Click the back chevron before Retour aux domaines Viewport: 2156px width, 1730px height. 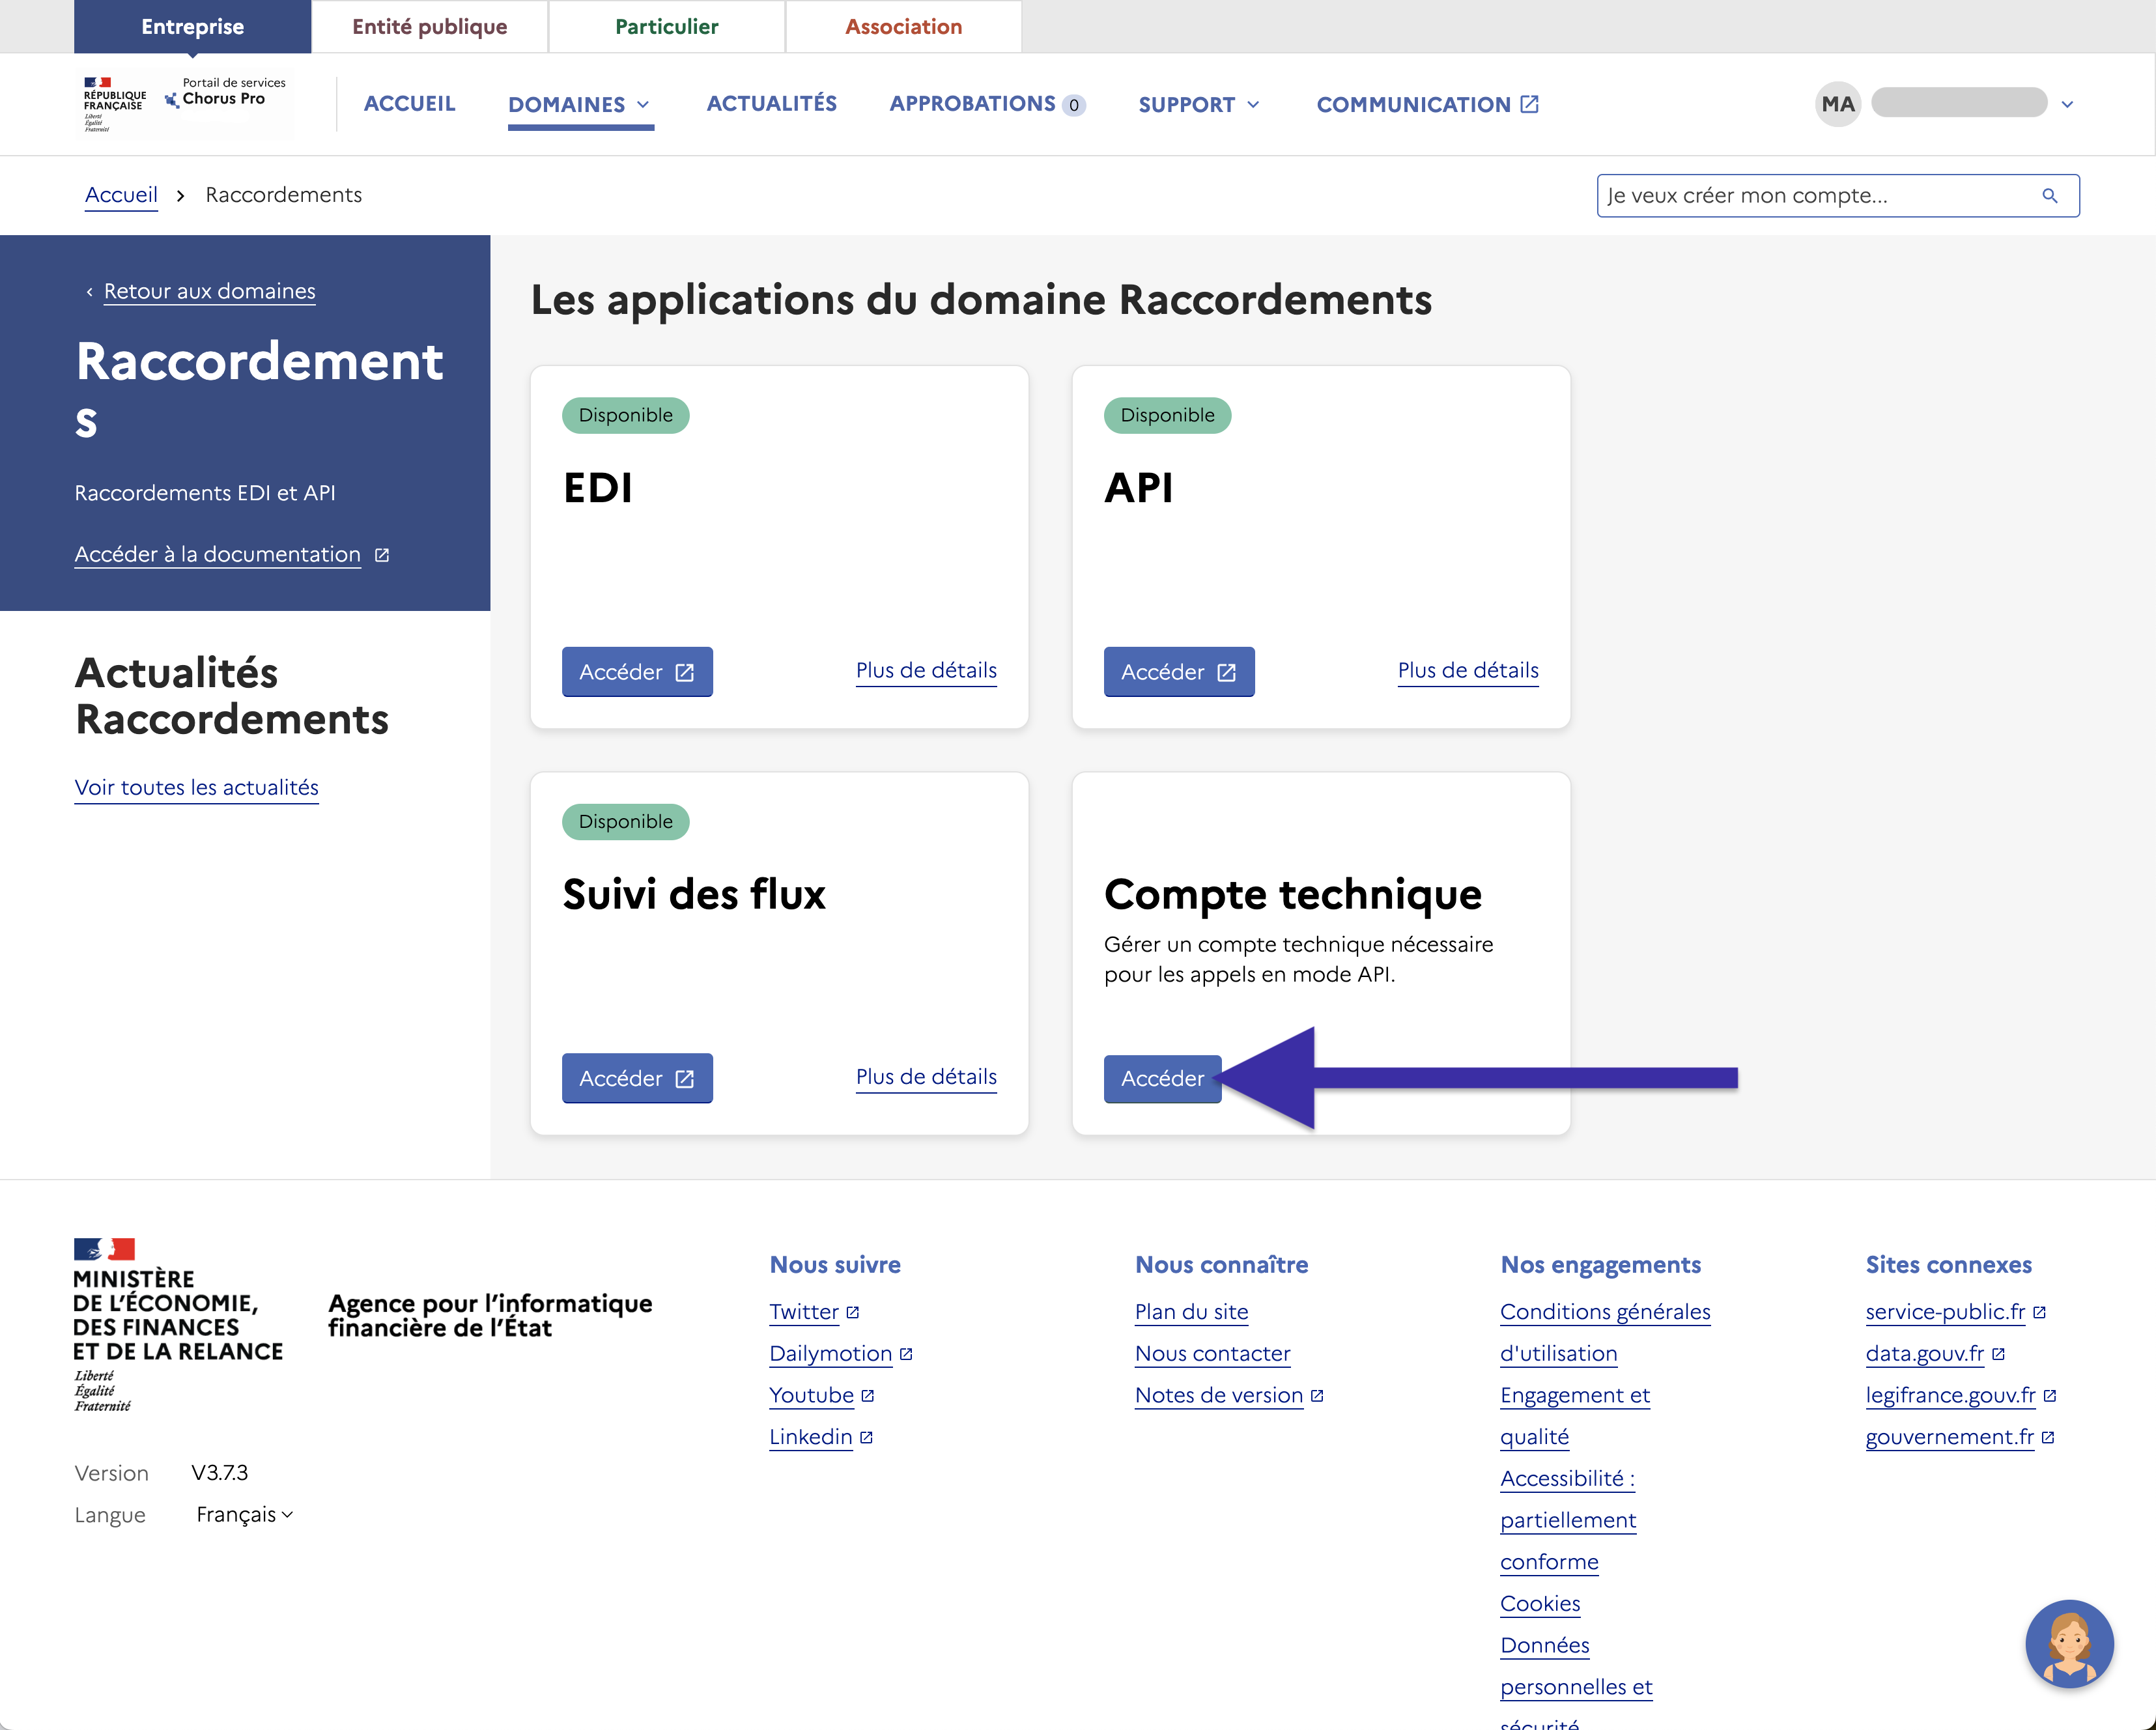tap(89, 292)
